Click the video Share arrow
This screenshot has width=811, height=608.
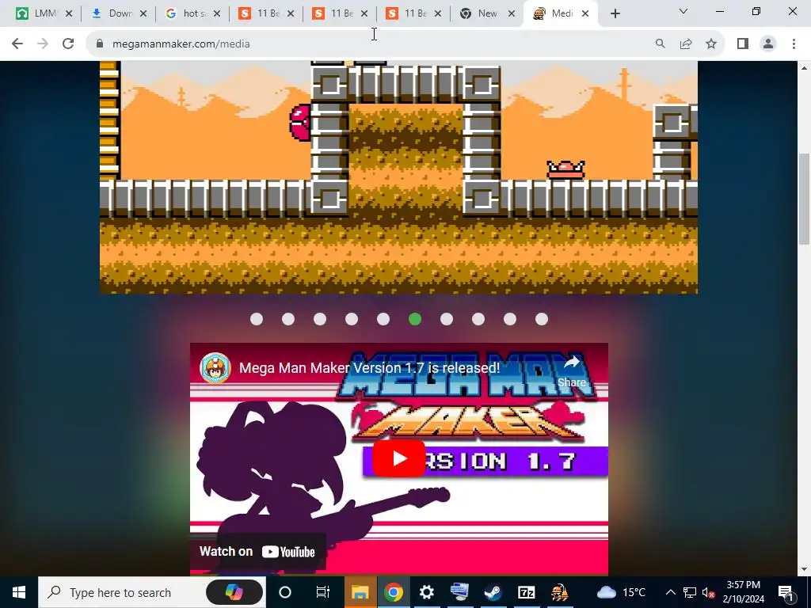572,370
